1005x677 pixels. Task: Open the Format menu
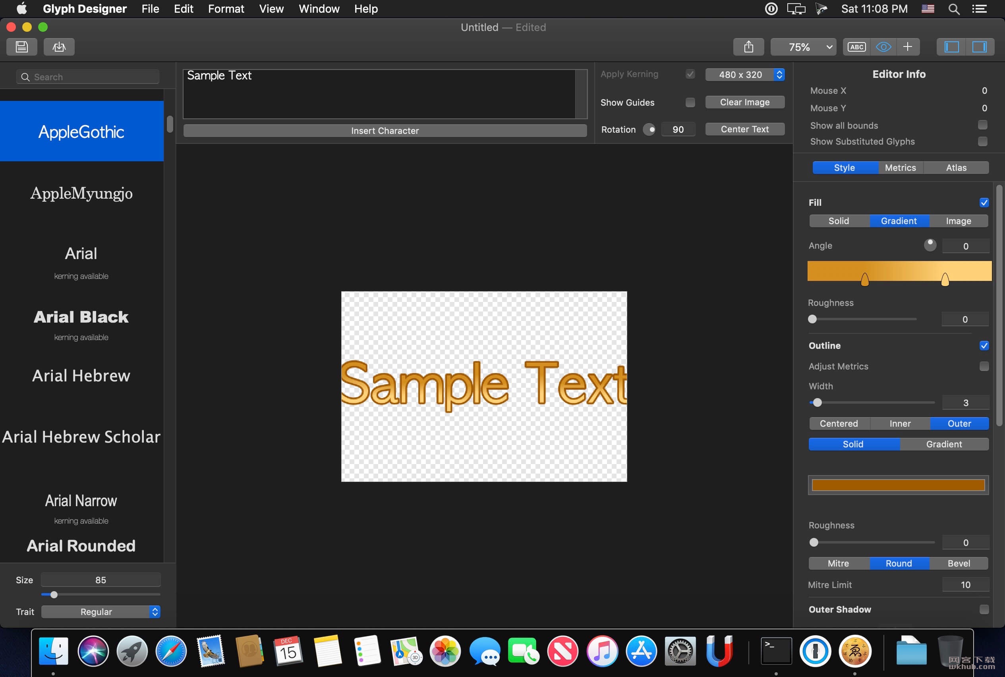(x=226, y=9)
